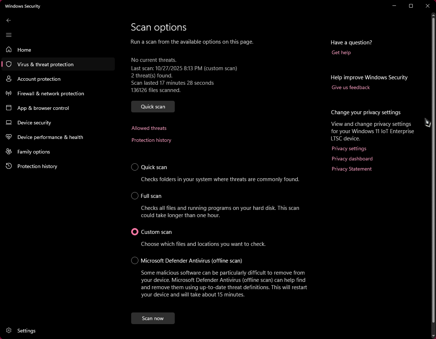
Task: Open the hamburger navigation menu
Action: (9, 35)
